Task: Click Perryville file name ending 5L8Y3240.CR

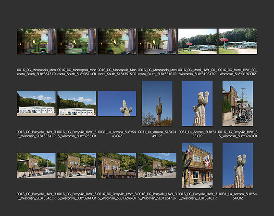Action: pos(237,134)
